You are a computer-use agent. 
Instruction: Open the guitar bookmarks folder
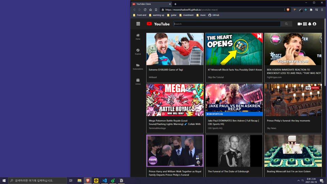[172, 15]
